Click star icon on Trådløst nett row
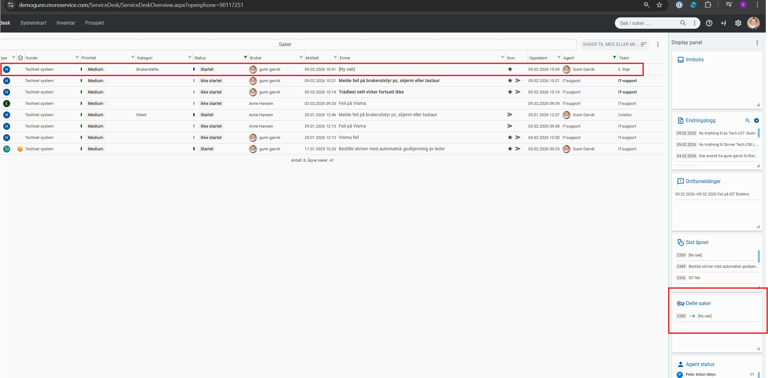Viewport: 768px width, 378px height. point(510,92)
